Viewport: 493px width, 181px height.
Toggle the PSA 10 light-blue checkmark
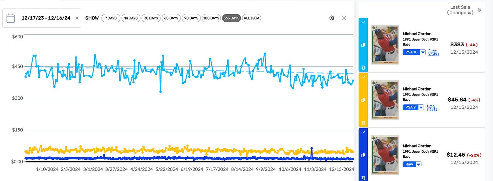(363, 22)
